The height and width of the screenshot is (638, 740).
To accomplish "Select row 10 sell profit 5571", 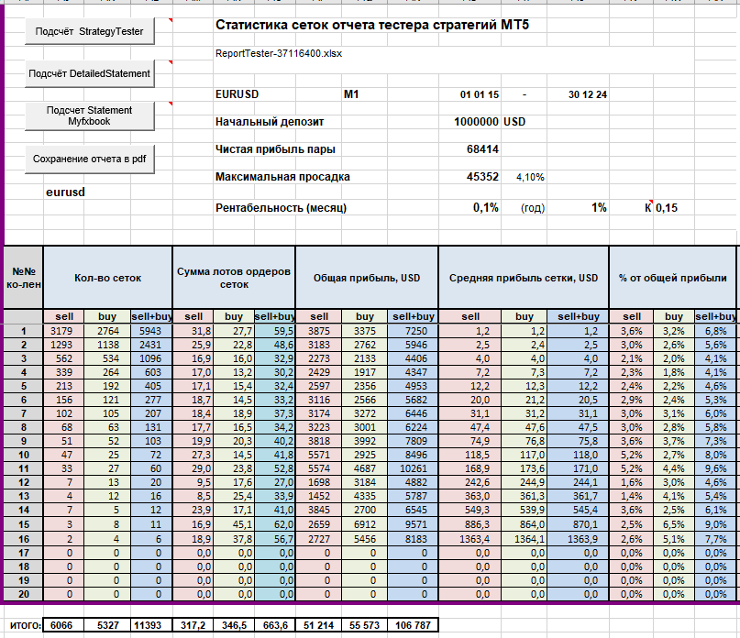I will [x=319, y=455].
